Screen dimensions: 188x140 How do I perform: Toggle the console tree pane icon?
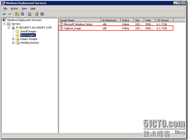(x=23, y=14)
